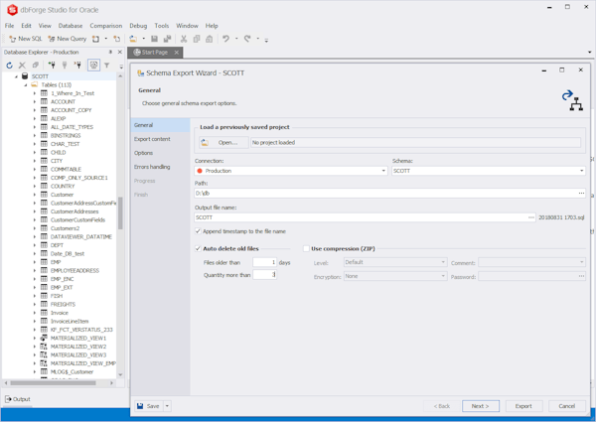This screenshot has height=422, width=596.
Task: Click the Delete X icon in Database Explorer toolbar
Action: click(x=23, y=66)
